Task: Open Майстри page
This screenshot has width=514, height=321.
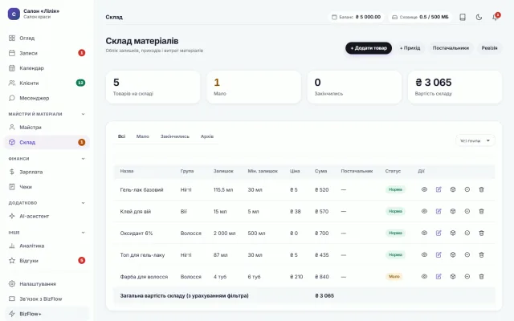Action: click(x=47, y=127)
